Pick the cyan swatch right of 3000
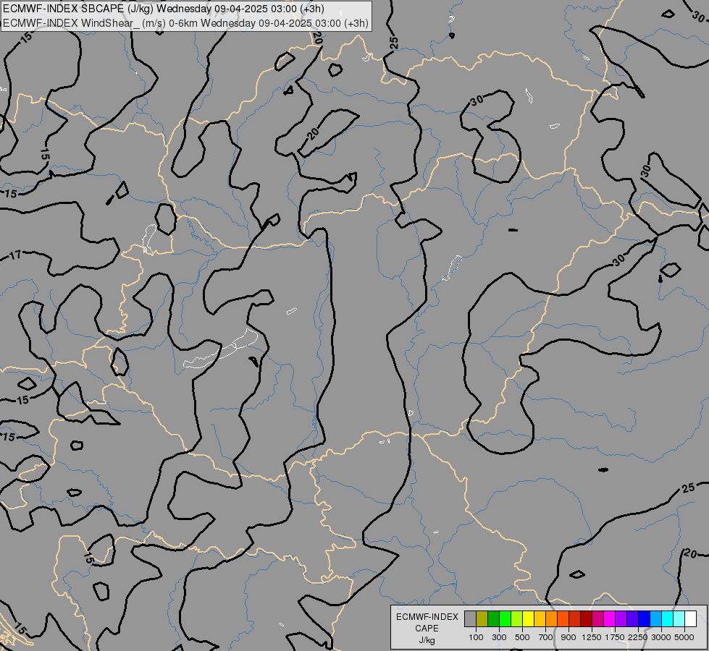The image size is (709, 651). coord(667,618)
